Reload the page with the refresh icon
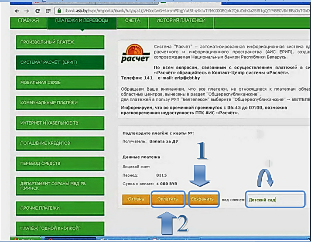 point(38,10)
